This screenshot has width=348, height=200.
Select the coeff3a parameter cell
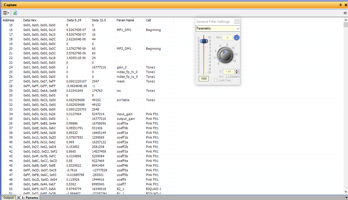[x=122, y=151]
